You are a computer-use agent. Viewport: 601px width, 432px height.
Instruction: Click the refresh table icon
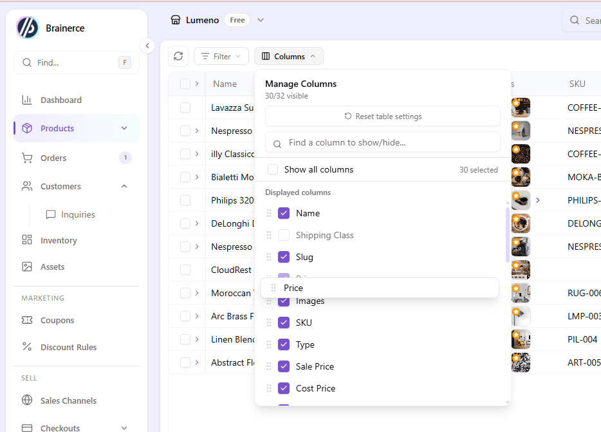[178, 57]
